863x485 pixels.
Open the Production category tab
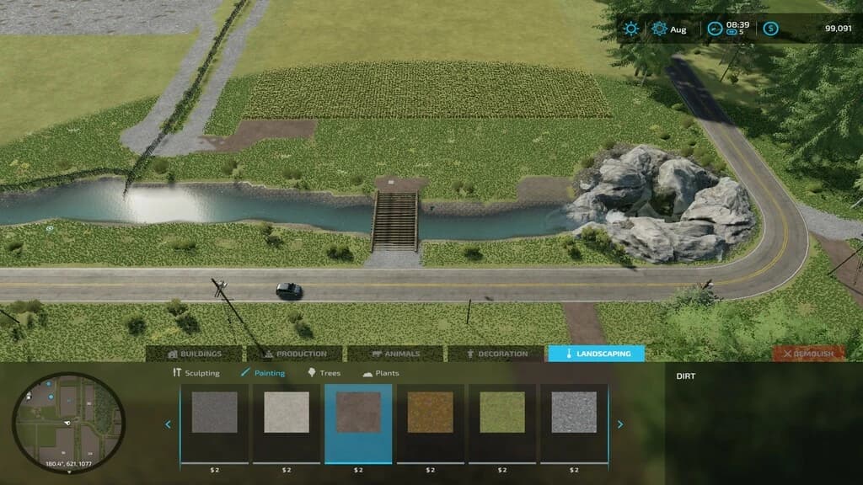pos(294,354)
